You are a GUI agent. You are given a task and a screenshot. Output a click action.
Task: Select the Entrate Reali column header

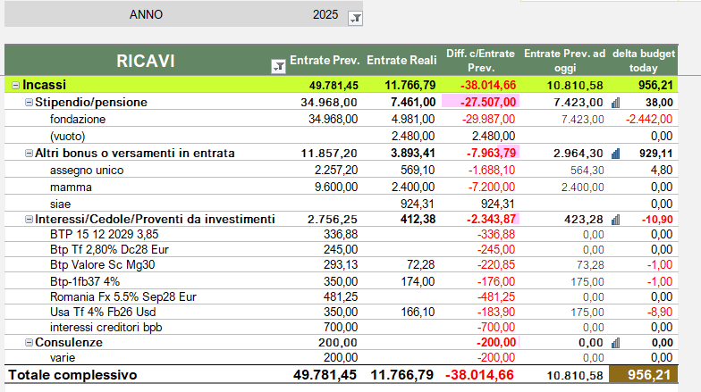pyautogui.click(x=401, y=61)
